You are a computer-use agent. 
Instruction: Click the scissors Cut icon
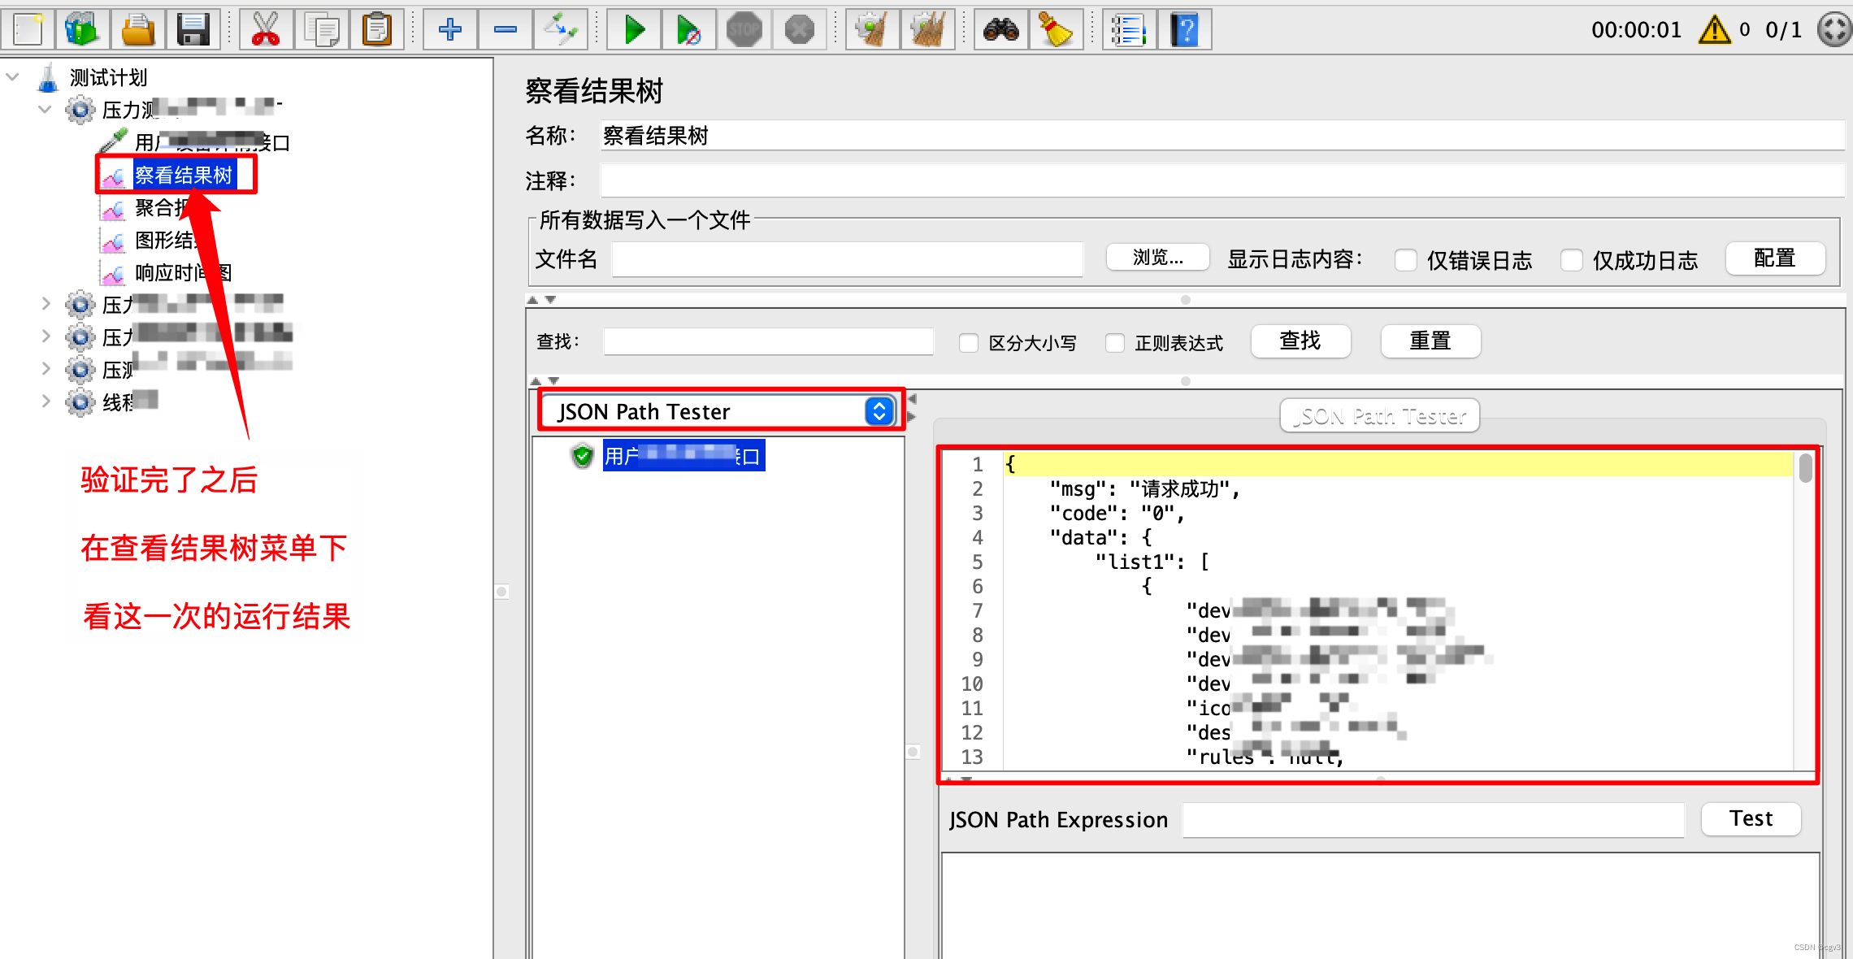click(x=265, y=30)
